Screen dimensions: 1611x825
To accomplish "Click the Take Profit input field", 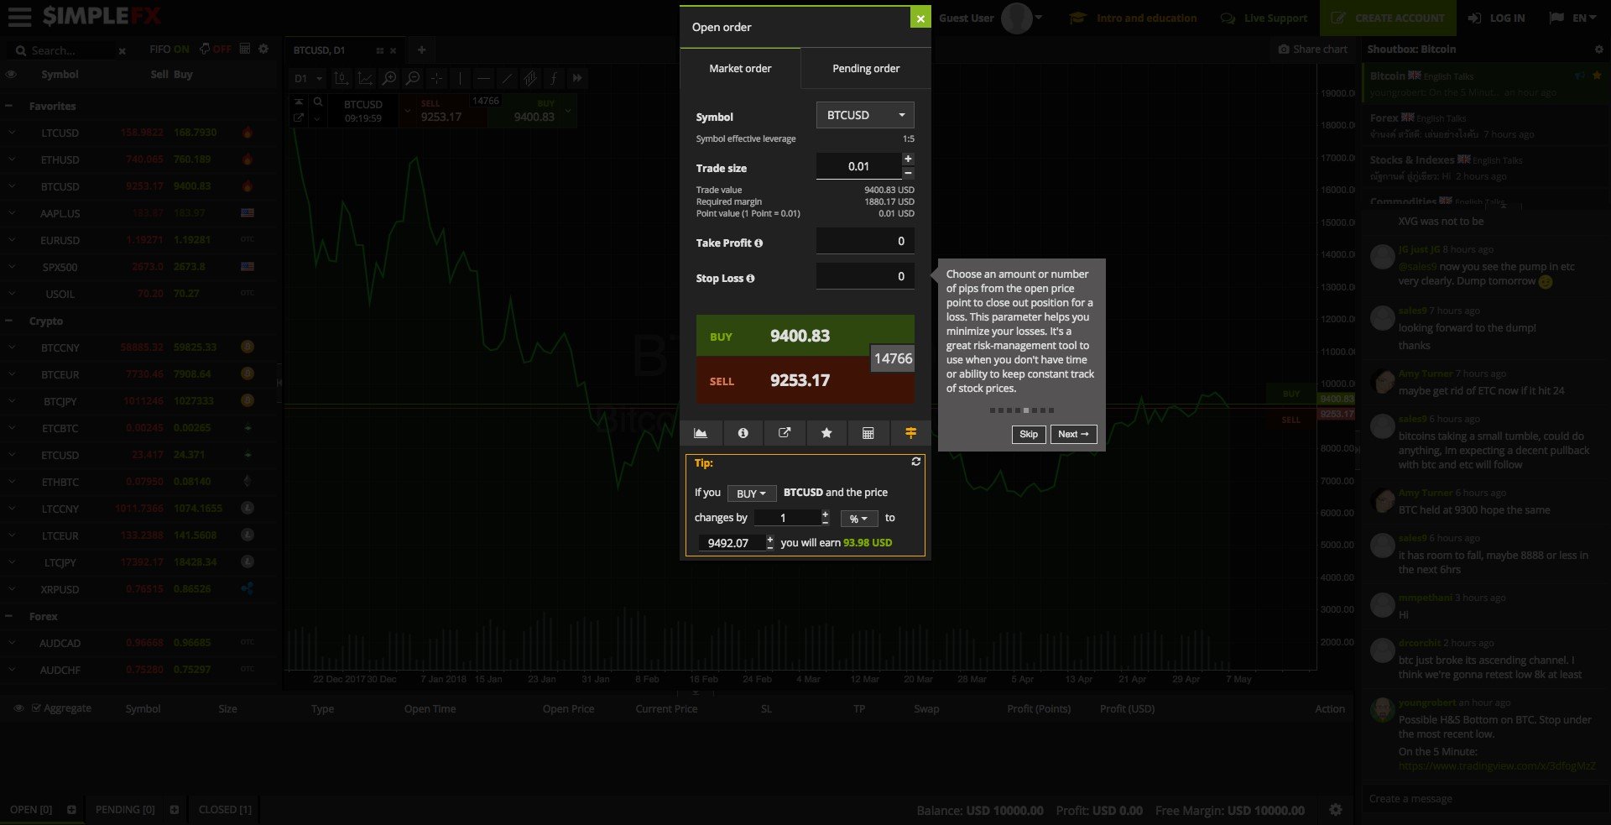I will pyautogui.click(x=865, y=242).
